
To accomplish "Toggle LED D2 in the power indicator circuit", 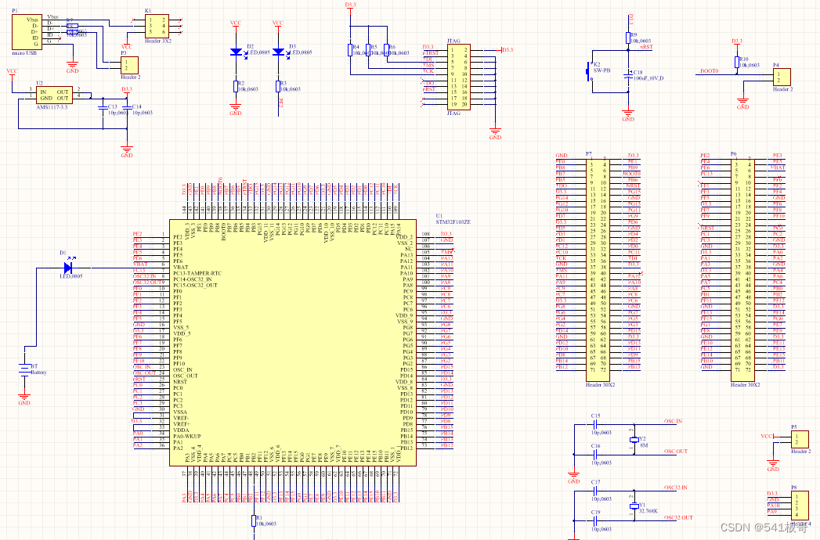I will click(x=237, y=52).
